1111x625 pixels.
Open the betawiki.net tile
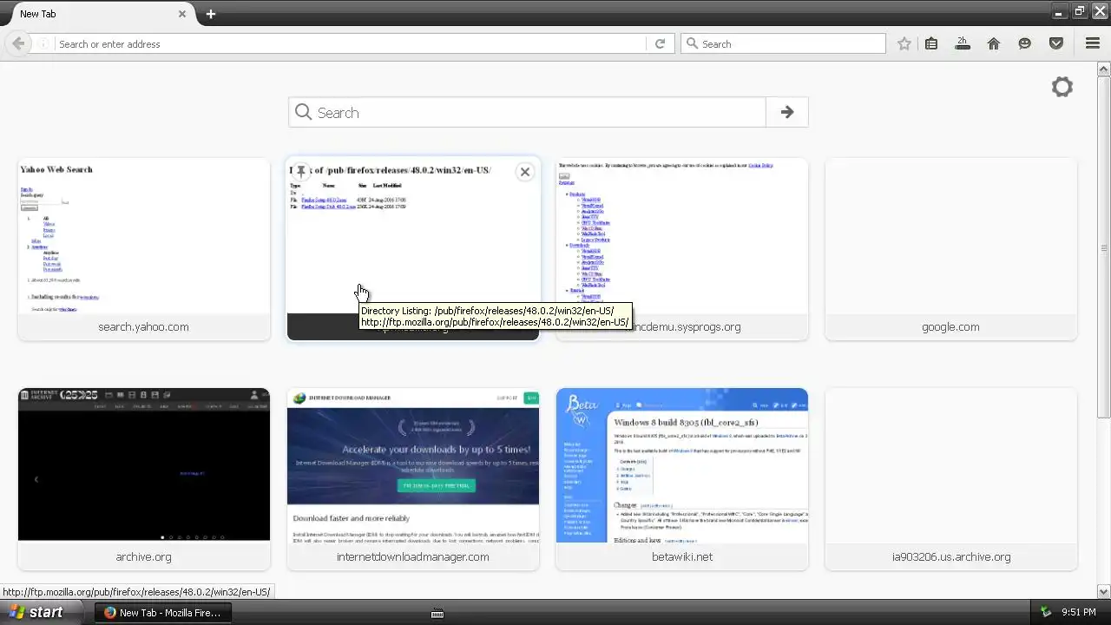682,479
